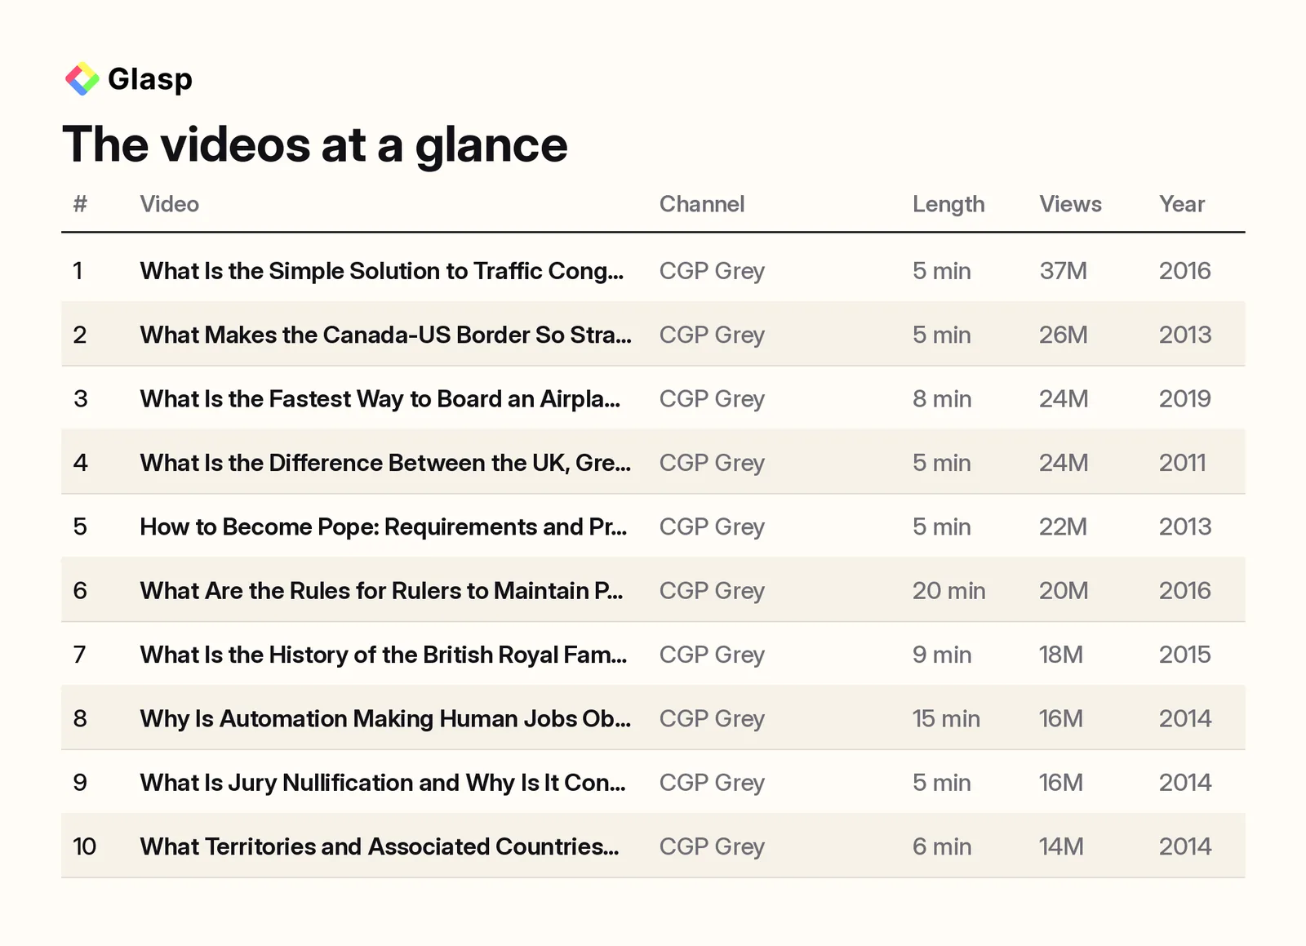Viewport: 1306px width, 946px height.
Task: Click the year 2011
Action: point(1183,463)
